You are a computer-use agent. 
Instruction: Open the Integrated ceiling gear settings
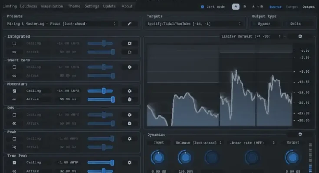coord(129,43)
